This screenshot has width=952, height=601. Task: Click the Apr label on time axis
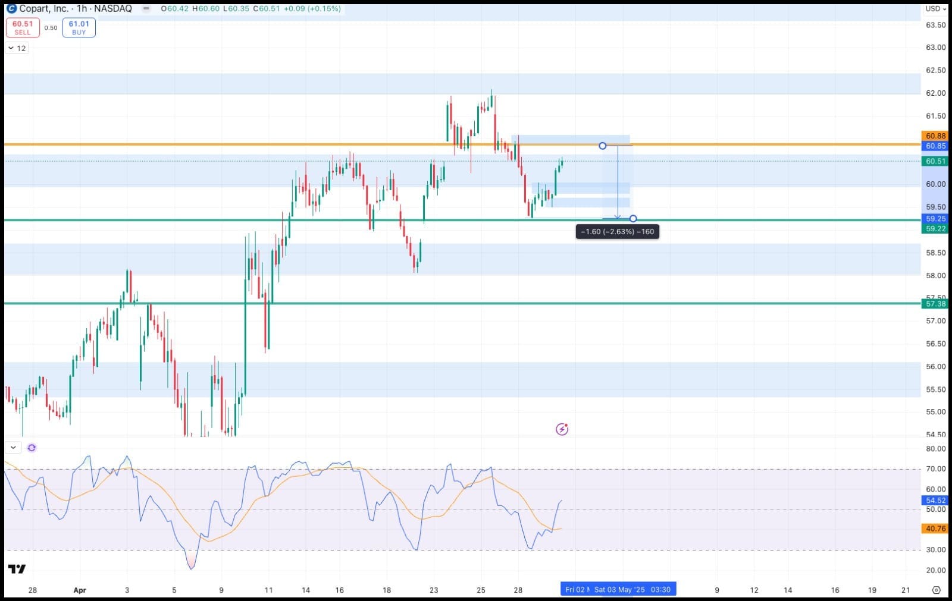click(80, 590)
